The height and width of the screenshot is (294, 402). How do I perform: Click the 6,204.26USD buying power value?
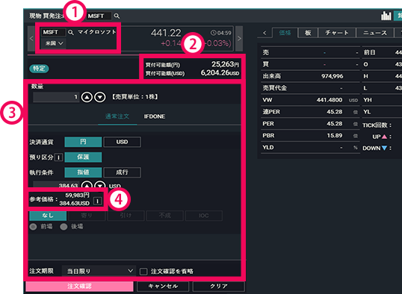[x=220, y=73]
